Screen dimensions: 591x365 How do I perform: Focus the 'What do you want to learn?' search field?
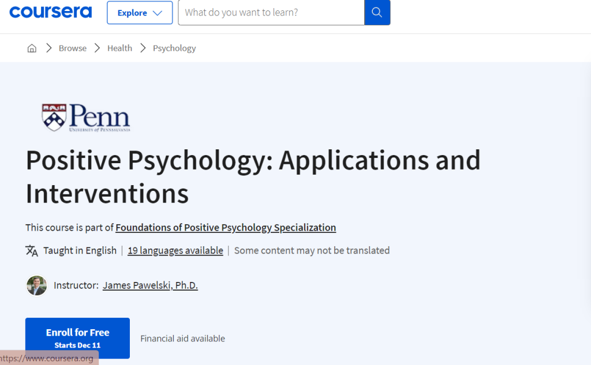point(271,13)
